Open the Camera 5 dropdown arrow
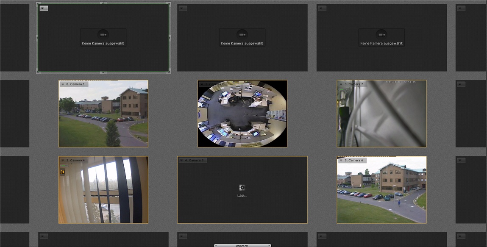 point(181,161)
